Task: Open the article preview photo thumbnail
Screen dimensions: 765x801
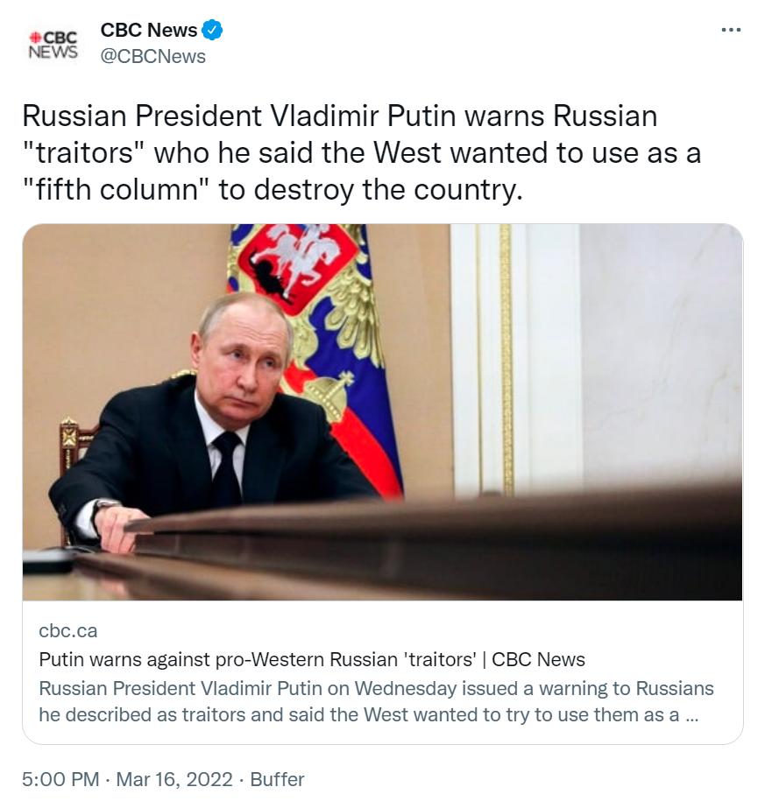Action: tap(382, 412)
